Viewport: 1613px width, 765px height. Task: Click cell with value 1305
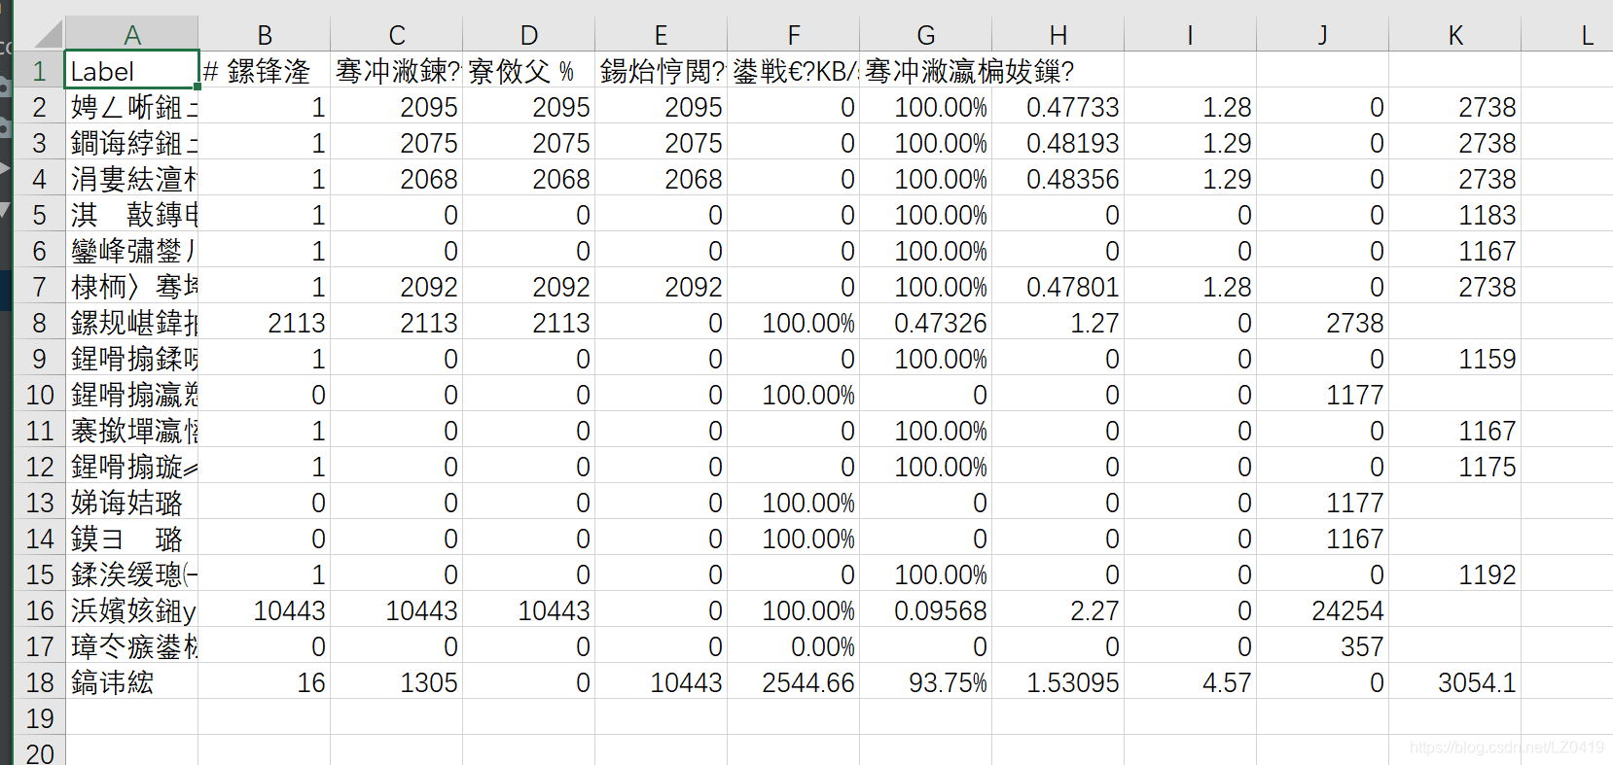pos(397,682)
